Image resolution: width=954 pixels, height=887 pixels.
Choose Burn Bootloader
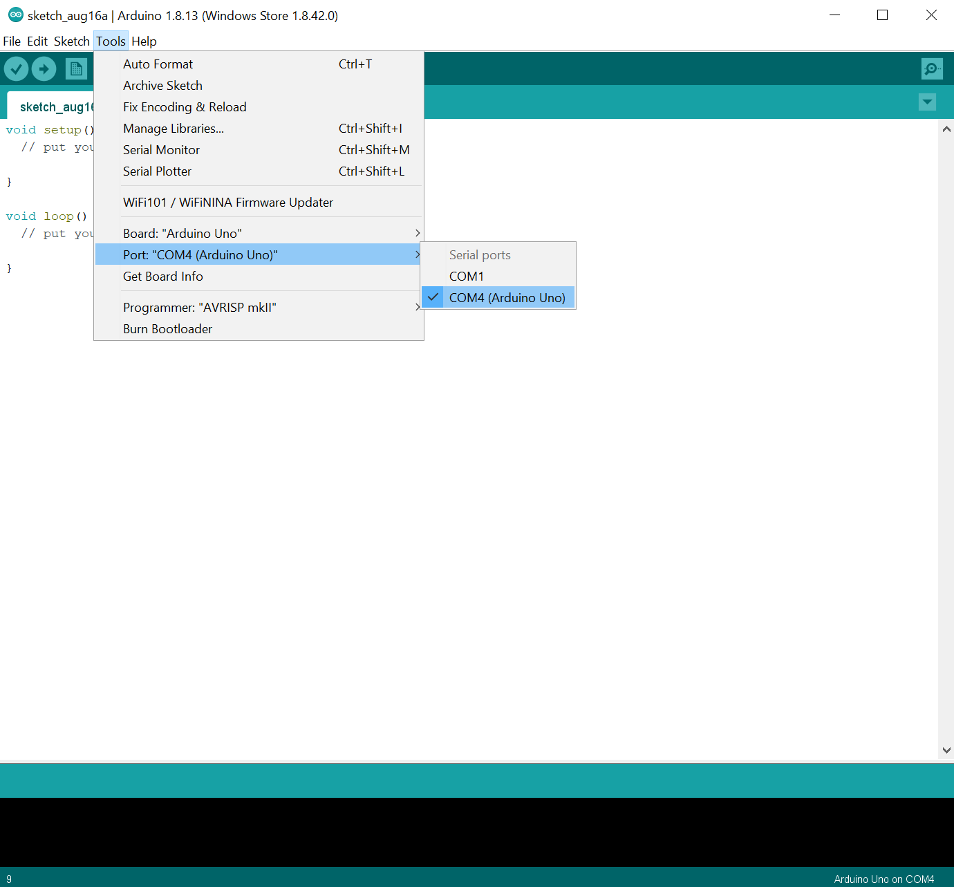(259, 329)
